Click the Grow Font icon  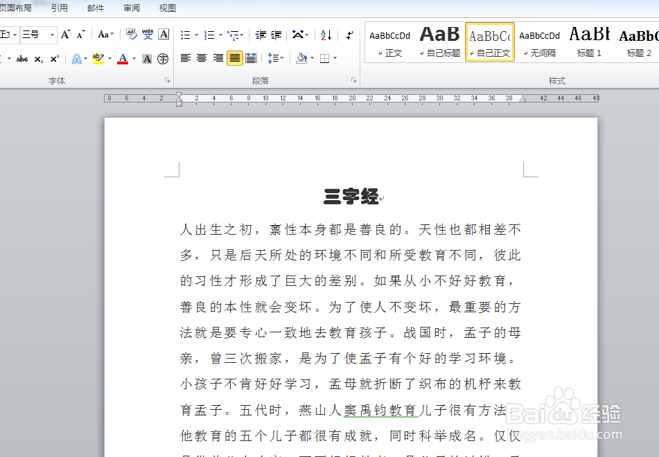[66, 35]
